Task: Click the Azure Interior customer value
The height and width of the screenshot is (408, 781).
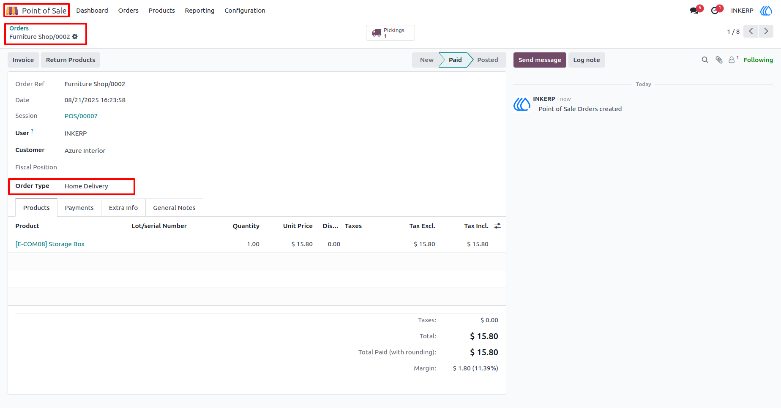Action: point(85,151)
